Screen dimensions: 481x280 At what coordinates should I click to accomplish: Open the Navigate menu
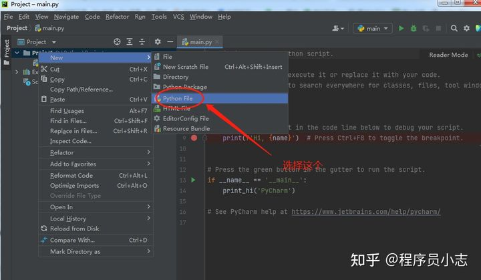[66, 17]
